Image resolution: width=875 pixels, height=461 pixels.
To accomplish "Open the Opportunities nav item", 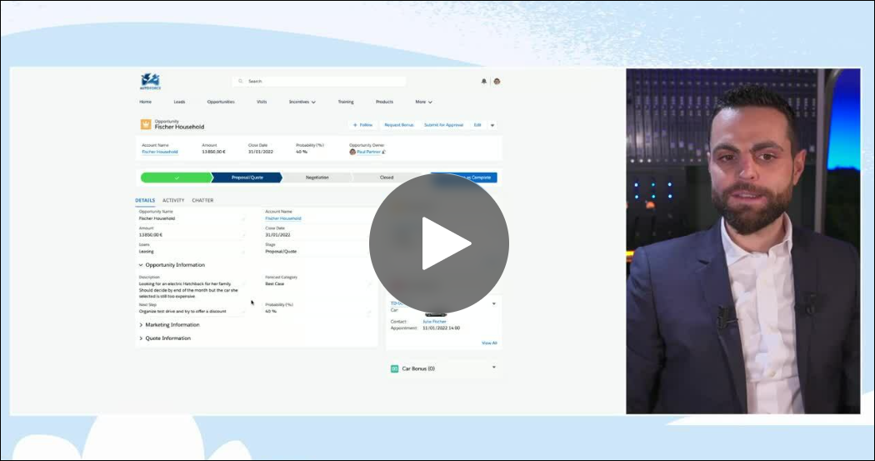I will 221,102.
